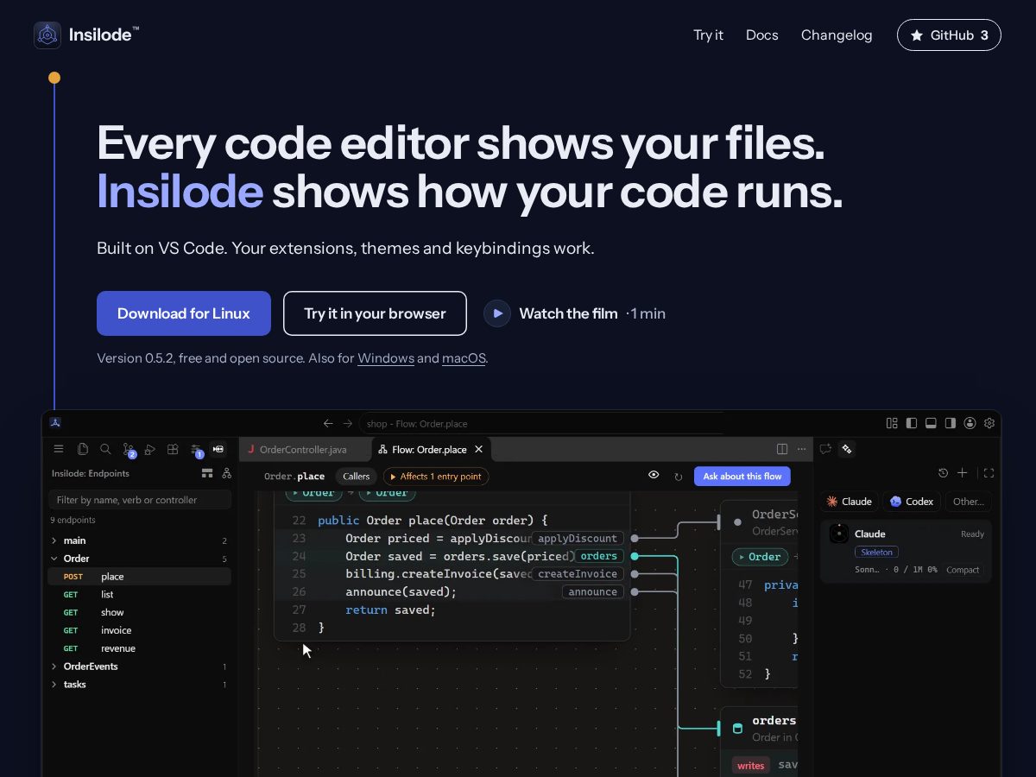Click Download for Linux
Viewport: 1036px width, 777px height.
click(x=184, y=313)
